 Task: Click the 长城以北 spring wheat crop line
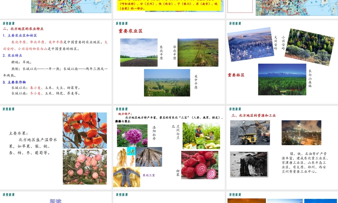coord(46,88)
